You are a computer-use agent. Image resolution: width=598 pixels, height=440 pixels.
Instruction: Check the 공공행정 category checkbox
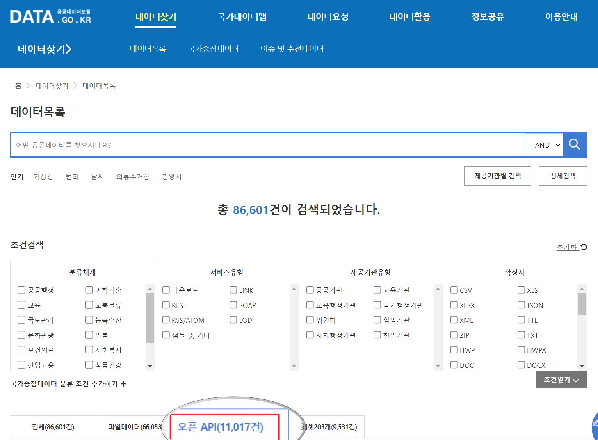(x=22, y=290)
